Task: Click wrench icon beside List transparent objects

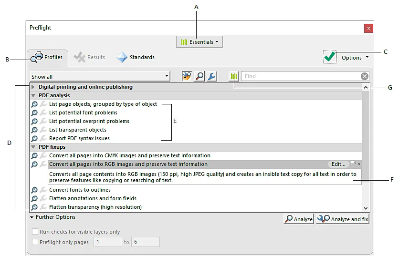Action: click(43, 130)
